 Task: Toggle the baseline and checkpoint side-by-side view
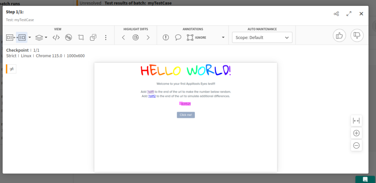tap(10, 37)
